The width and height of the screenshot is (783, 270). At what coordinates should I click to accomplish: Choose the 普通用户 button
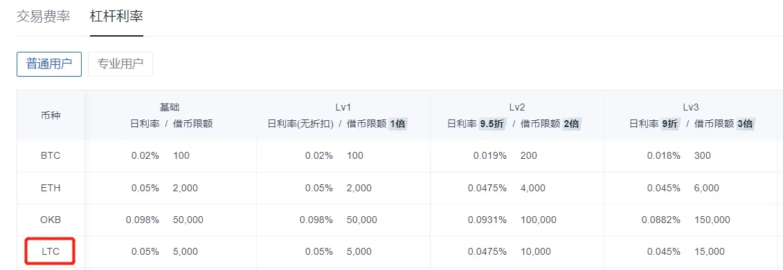(49, 64)
